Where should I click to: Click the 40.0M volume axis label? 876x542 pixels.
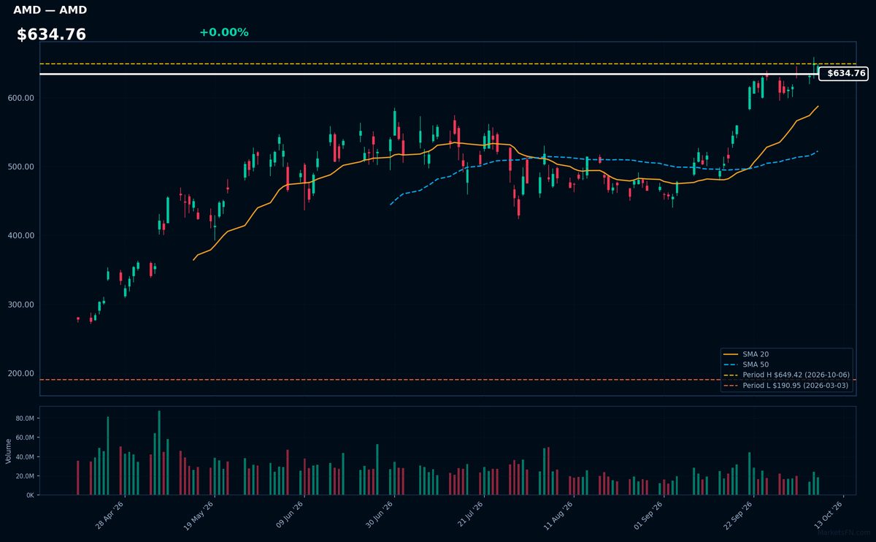tap(25, 457)
